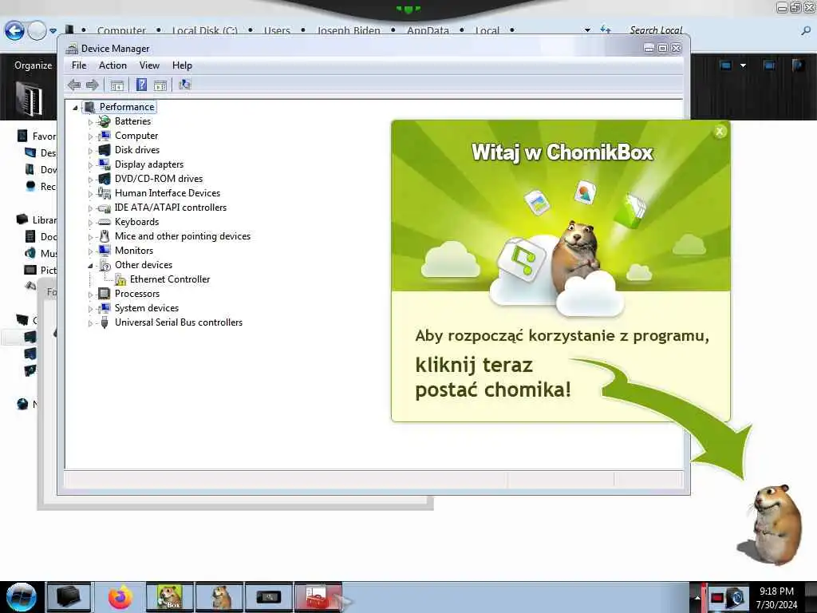The image size is (817, 613).
Task: Expand the Monitors node
Action: (x=90, y=251)
